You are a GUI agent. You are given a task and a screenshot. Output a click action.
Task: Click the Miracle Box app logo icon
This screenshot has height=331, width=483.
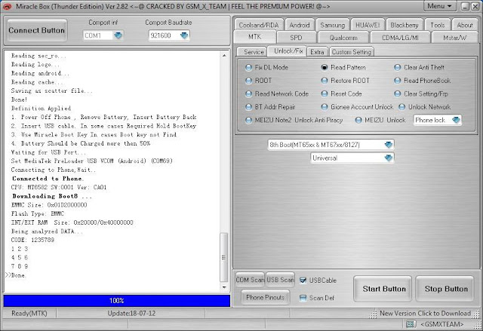[8, 6]
